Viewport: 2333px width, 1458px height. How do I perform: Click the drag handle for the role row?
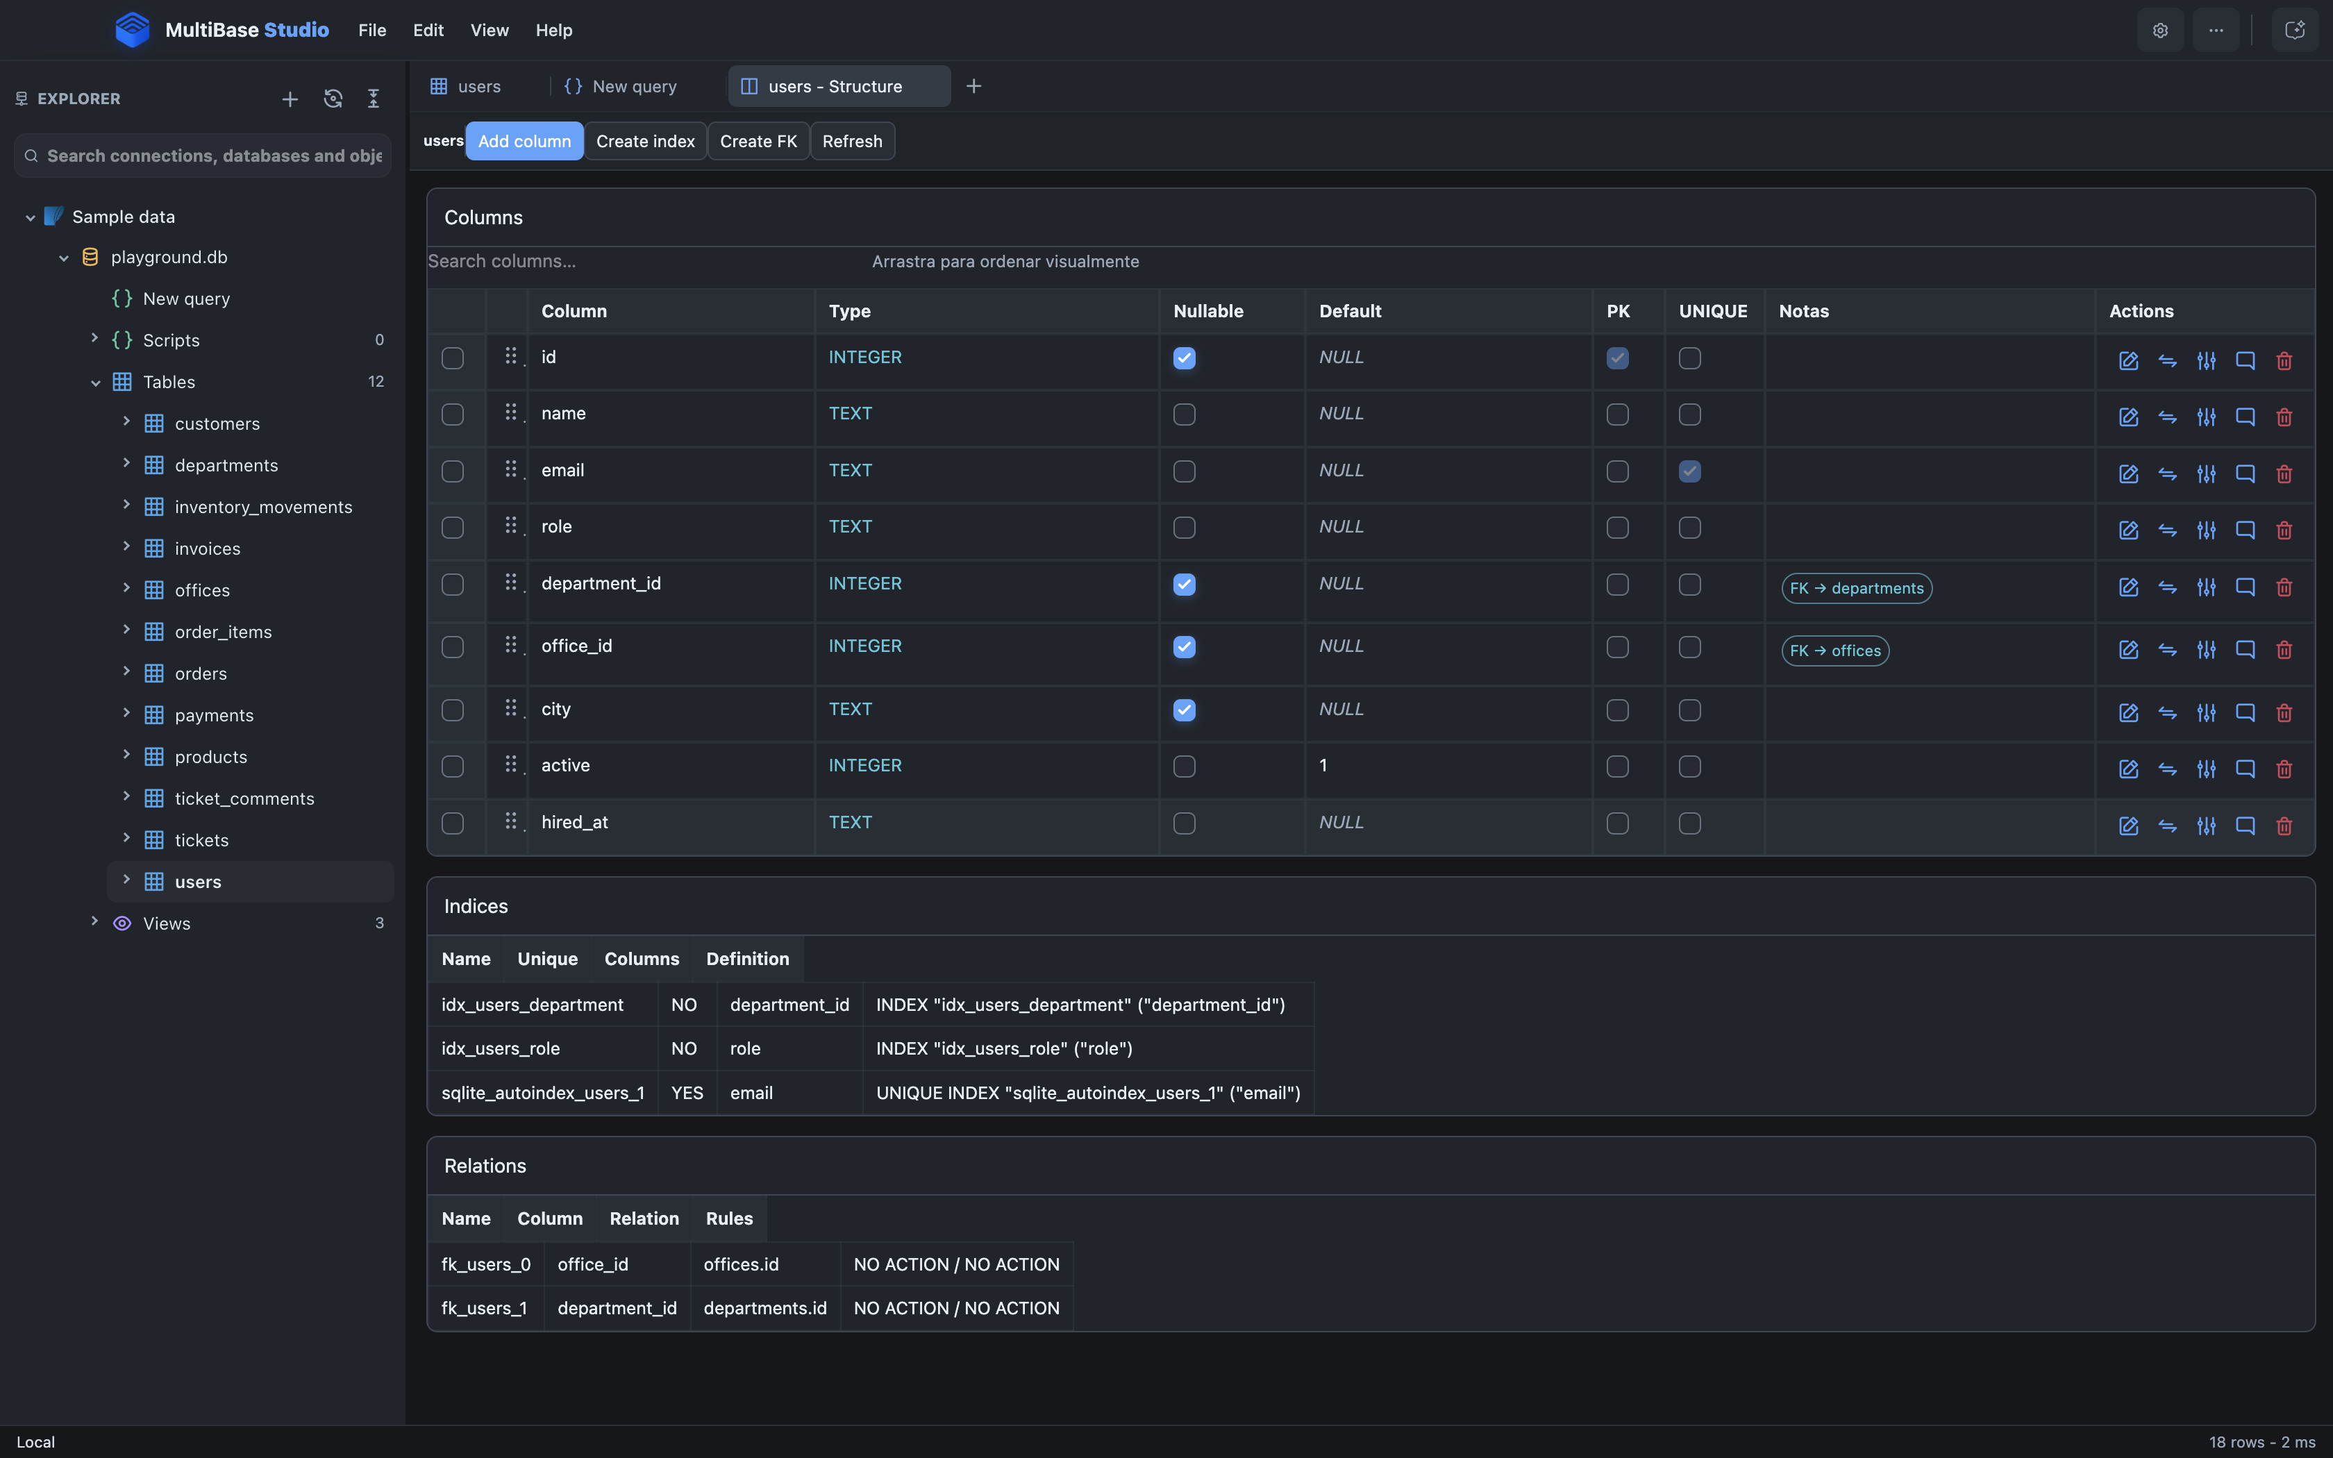tap(511, 526)
